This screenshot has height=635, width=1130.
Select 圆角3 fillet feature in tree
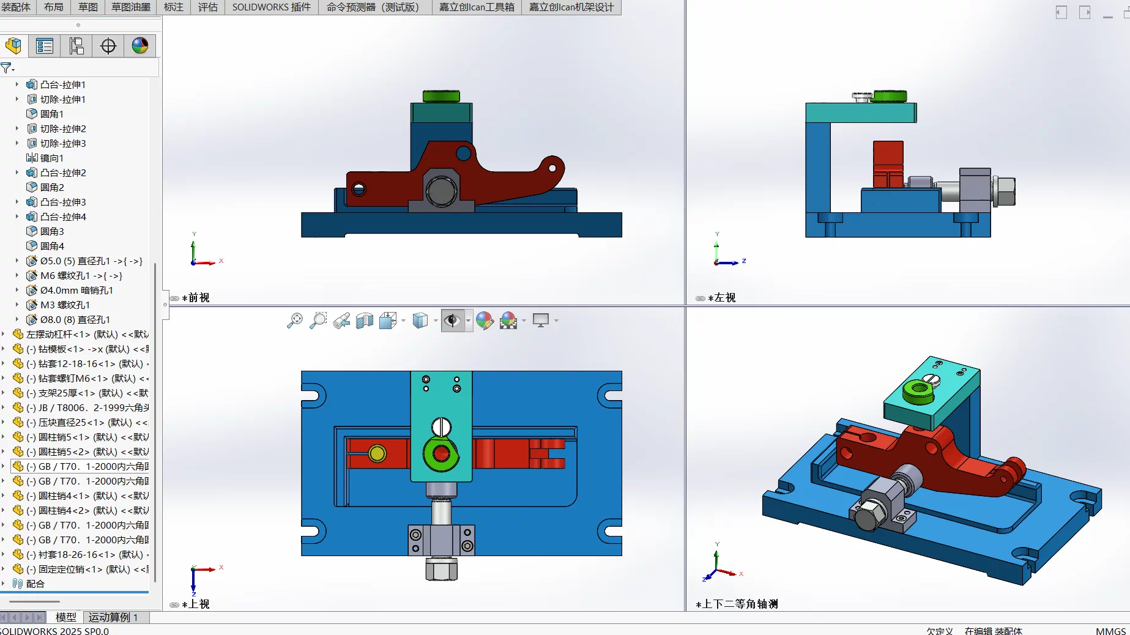coord(45,231)
